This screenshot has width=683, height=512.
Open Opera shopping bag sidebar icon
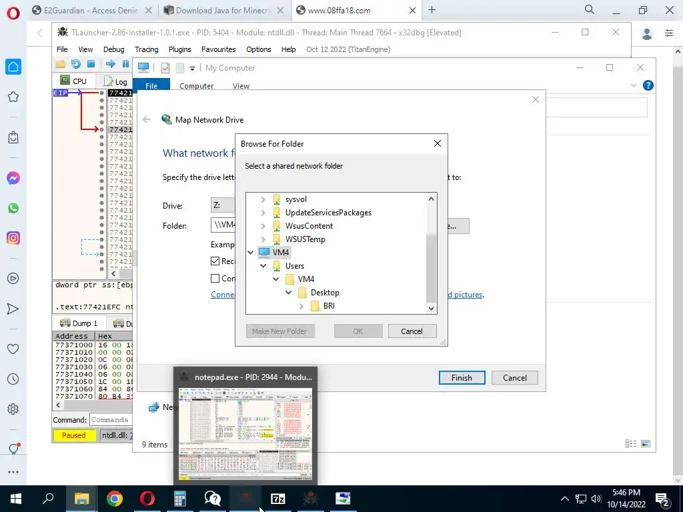(x=13, y=137)
